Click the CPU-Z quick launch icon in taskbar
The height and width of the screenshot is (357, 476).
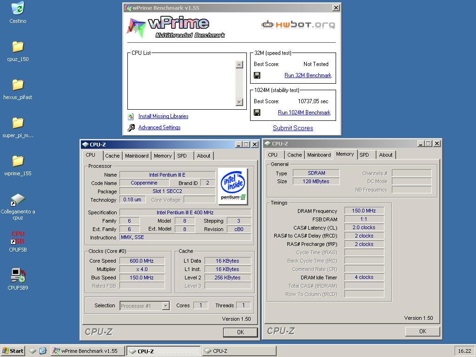33,351
